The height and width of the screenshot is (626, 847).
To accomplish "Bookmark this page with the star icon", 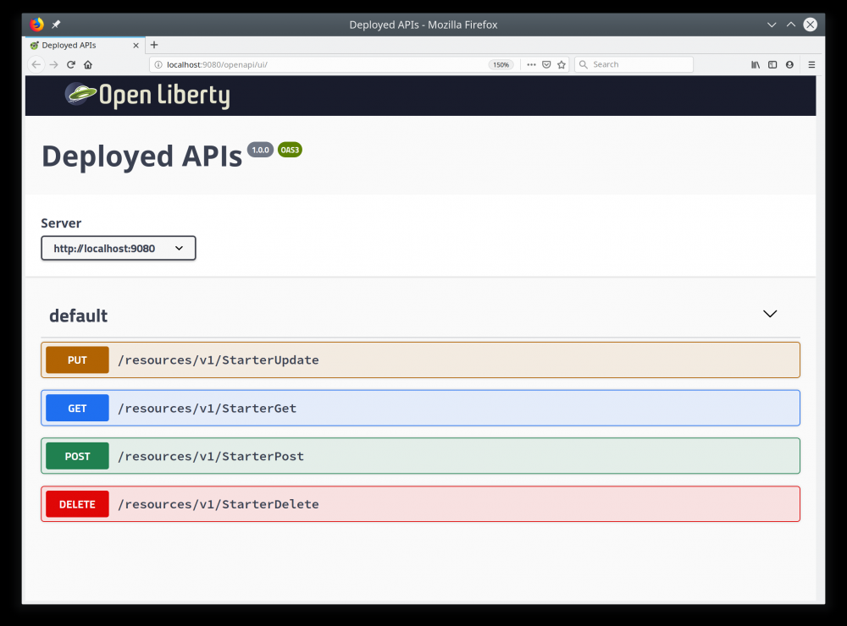I will click(x=562, y=64).
